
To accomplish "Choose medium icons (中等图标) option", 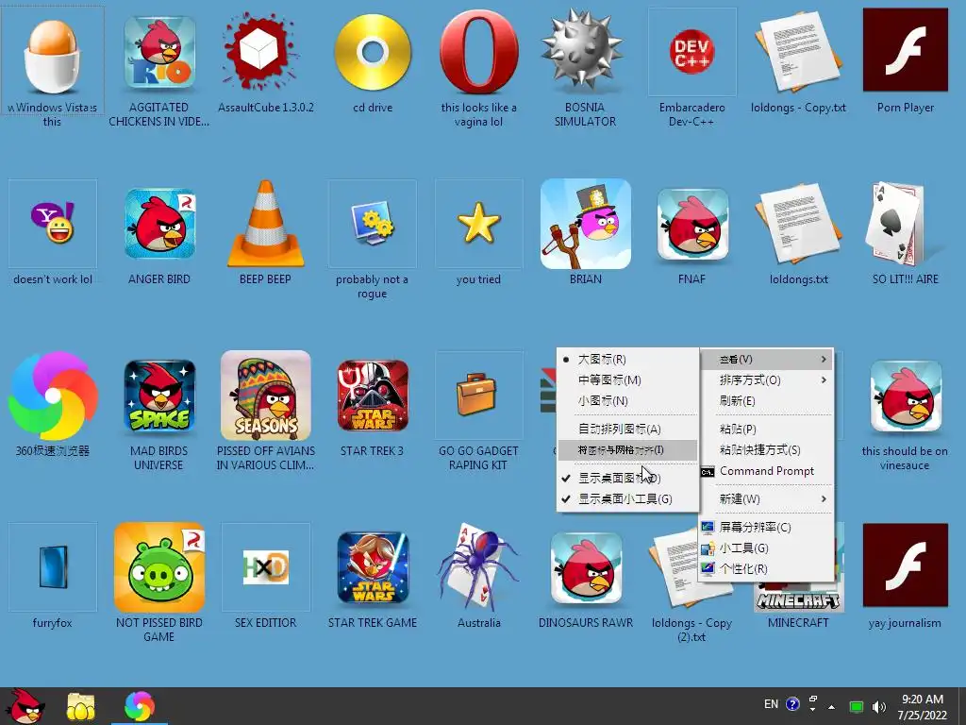I will click(x=627, y=380).
